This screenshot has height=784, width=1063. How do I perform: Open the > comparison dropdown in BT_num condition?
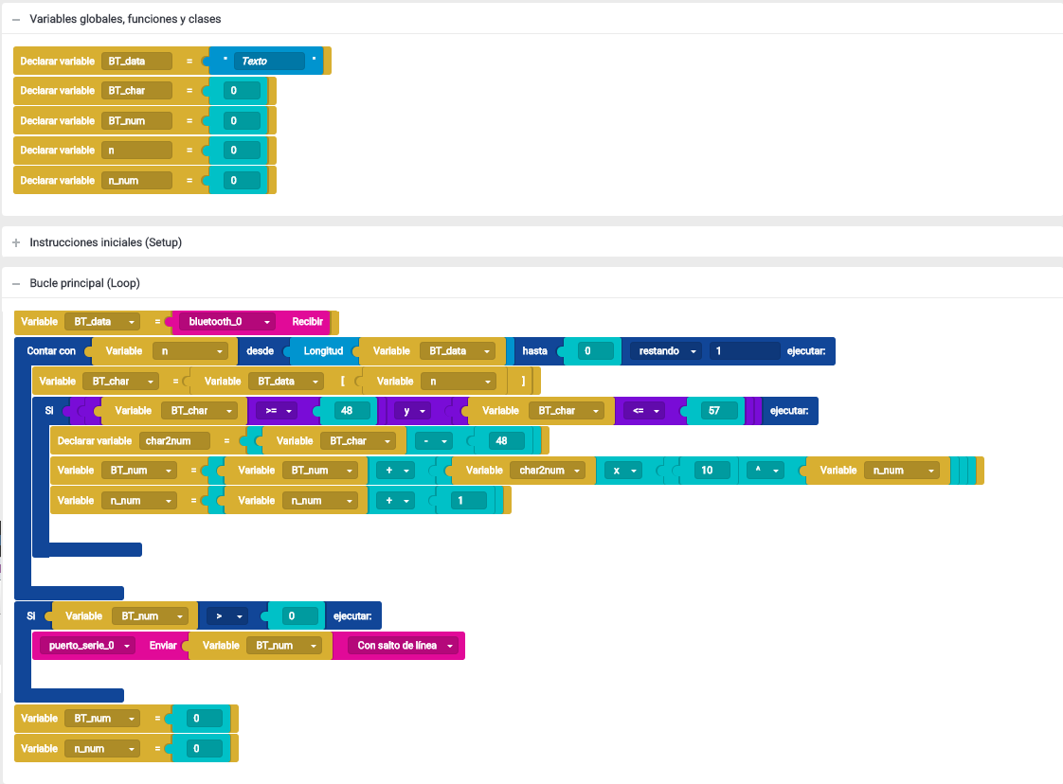pos(225,616)
